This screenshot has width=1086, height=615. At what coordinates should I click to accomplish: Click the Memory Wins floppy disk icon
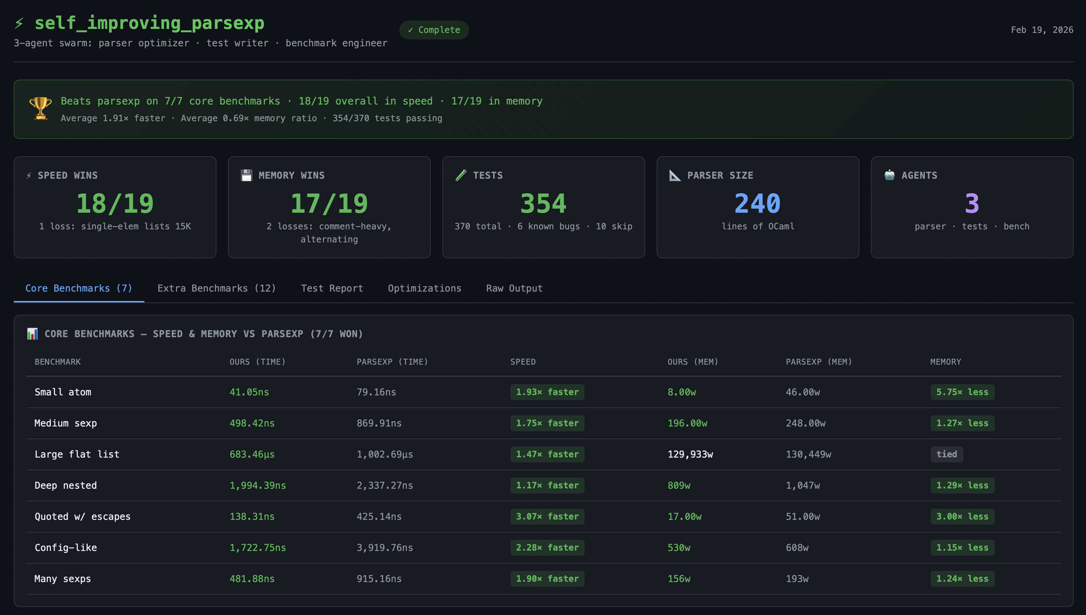click(x=247, y=175)
